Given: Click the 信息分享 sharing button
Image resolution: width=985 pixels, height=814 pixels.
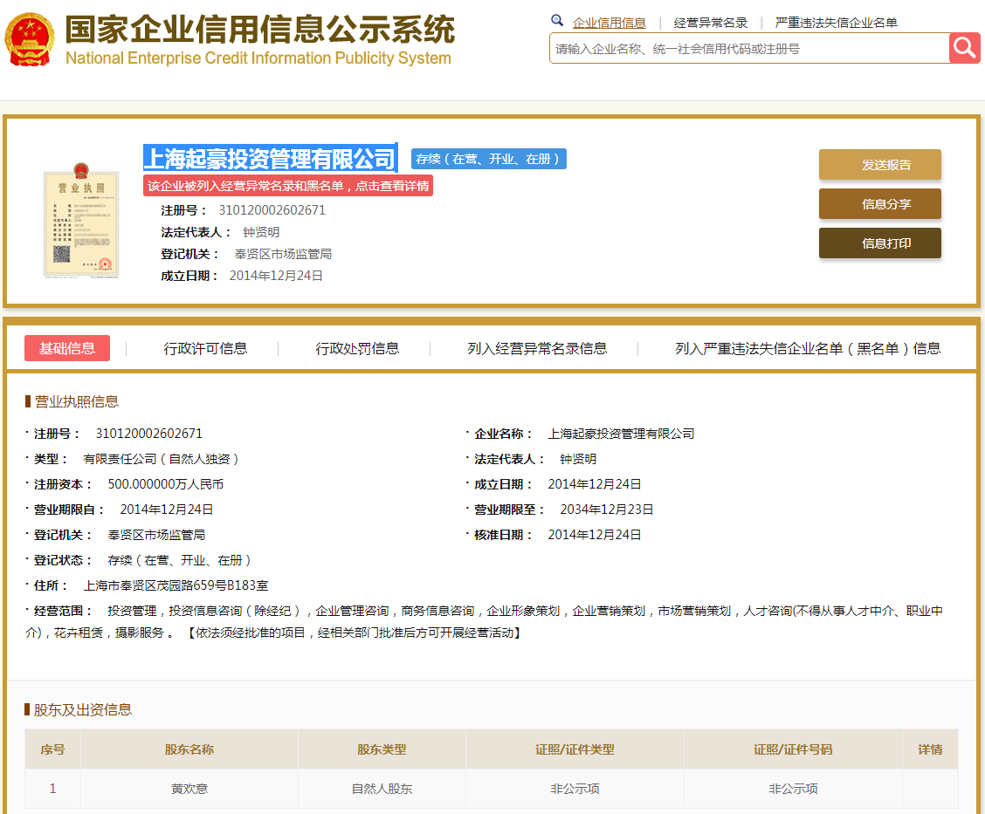Looking at the screenshot, I should (879, 203).
